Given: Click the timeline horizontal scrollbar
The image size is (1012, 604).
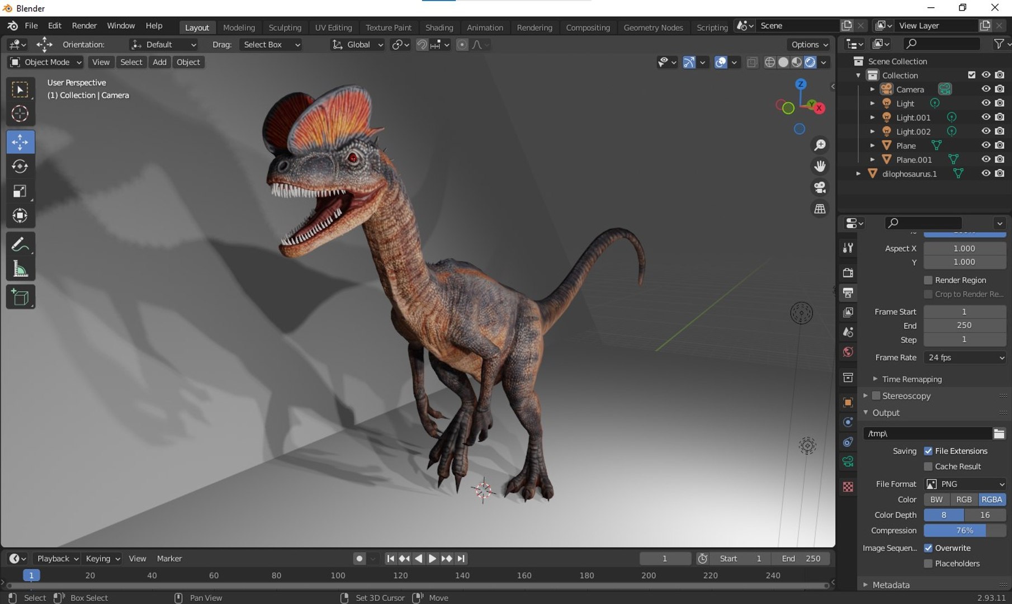Looking at the screenshot, I should coord(417,586).
